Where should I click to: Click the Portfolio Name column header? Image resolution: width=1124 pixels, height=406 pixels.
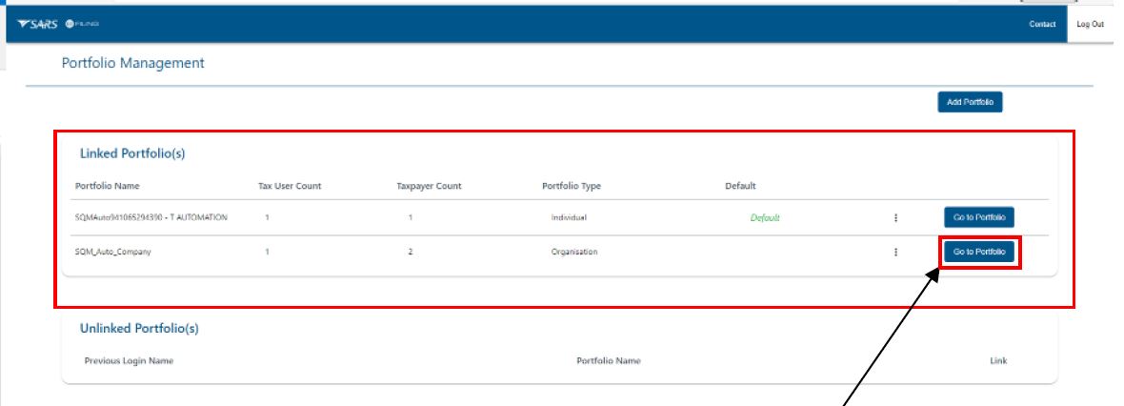(x=107, y=186)
